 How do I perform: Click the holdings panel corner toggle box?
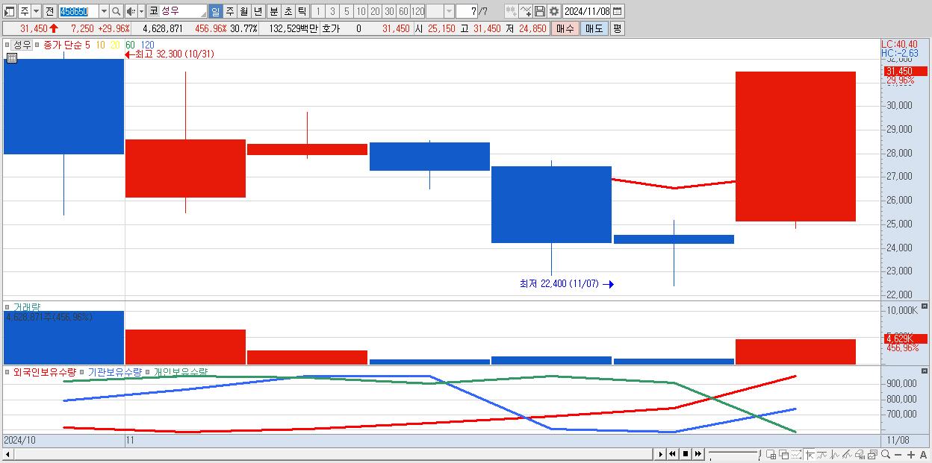coord(925,371)
